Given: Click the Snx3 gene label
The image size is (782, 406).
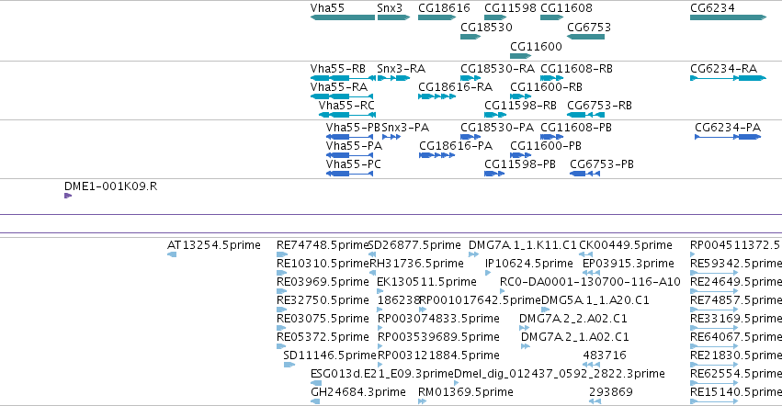Looking at the screenshot, I should 390,8.
